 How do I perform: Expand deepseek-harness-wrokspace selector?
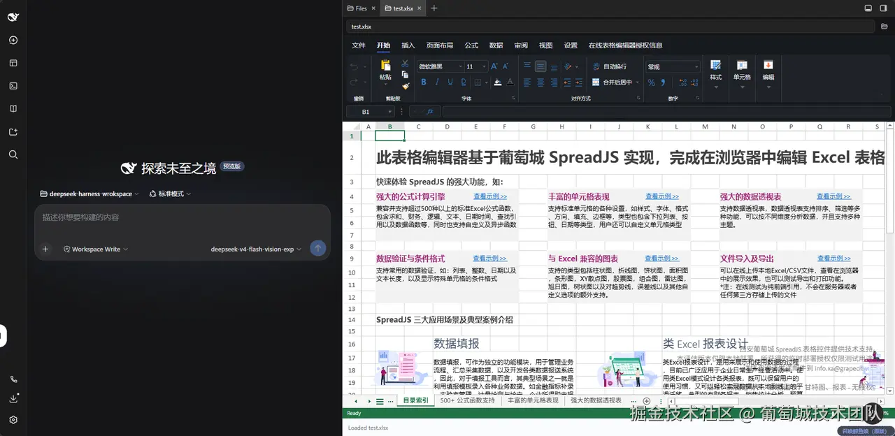[89, 194]
